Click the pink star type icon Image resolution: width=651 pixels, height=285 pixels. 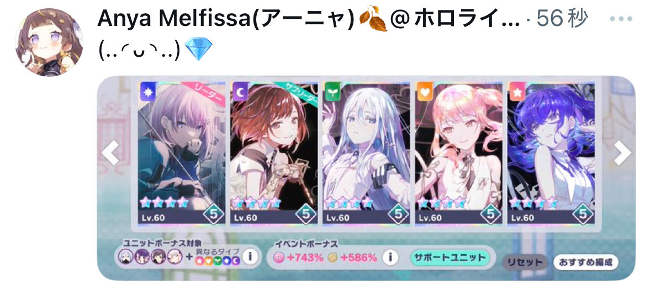click(x=517, y=92)
